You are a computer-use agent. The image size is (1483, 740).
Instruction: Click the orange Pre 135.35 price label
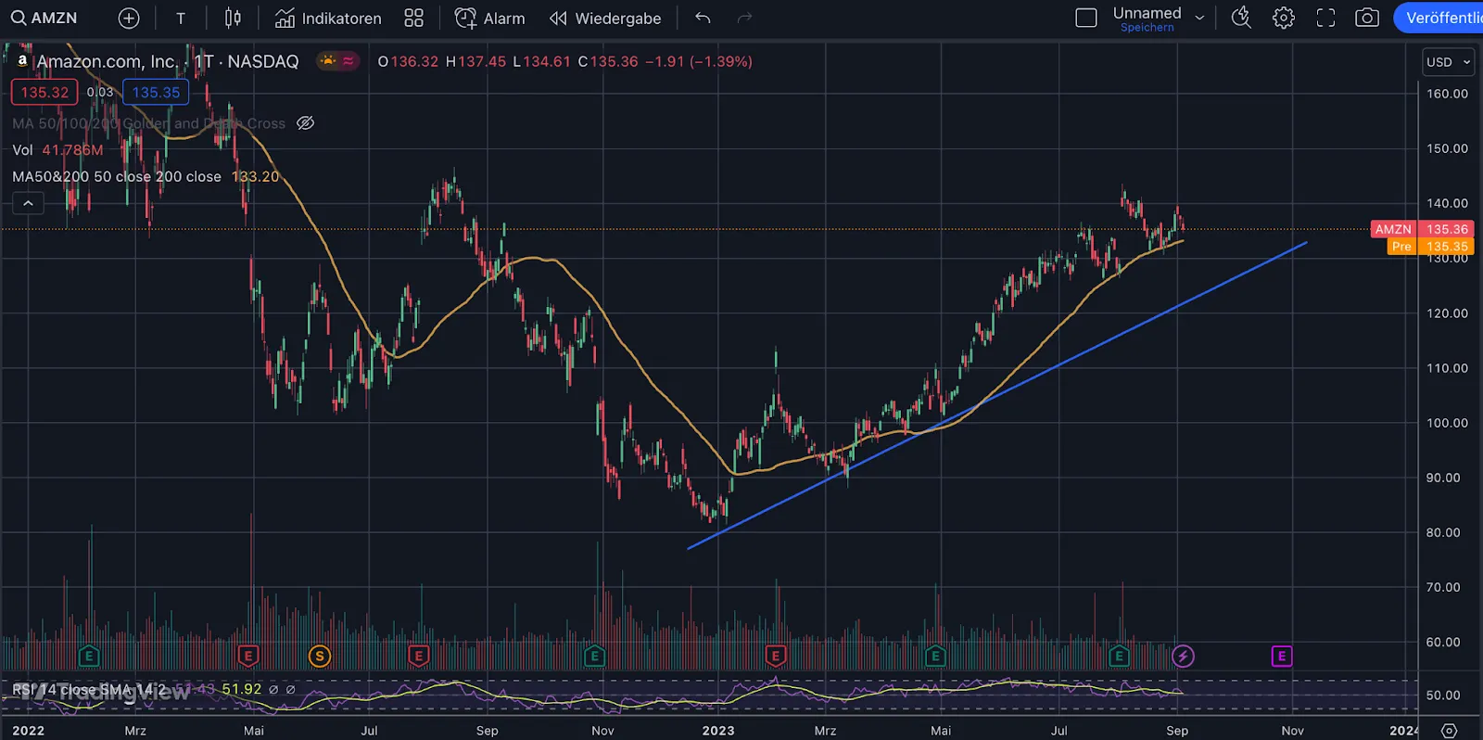pyautogui.click(x=1431, y=247)
